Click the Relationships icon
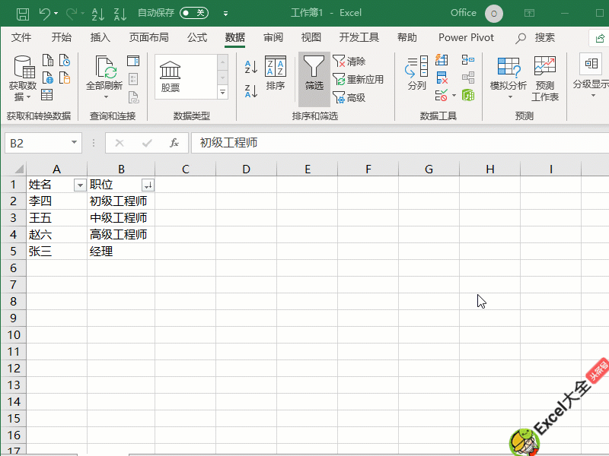 click(x=468, y=78)
